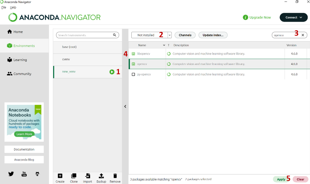Go to the Home tab
The width and height of the screenshot is (310, 184).
pyautogui.click(x=24, y=31)
